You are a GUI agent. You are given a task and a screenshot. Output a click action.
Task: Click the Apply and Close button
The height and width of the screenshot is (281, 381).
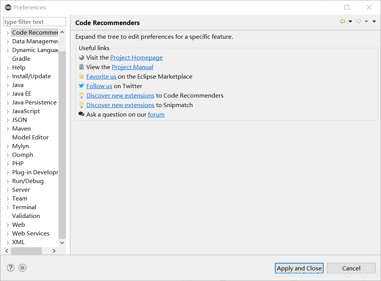pyautogui.click(x=299, y=268)
